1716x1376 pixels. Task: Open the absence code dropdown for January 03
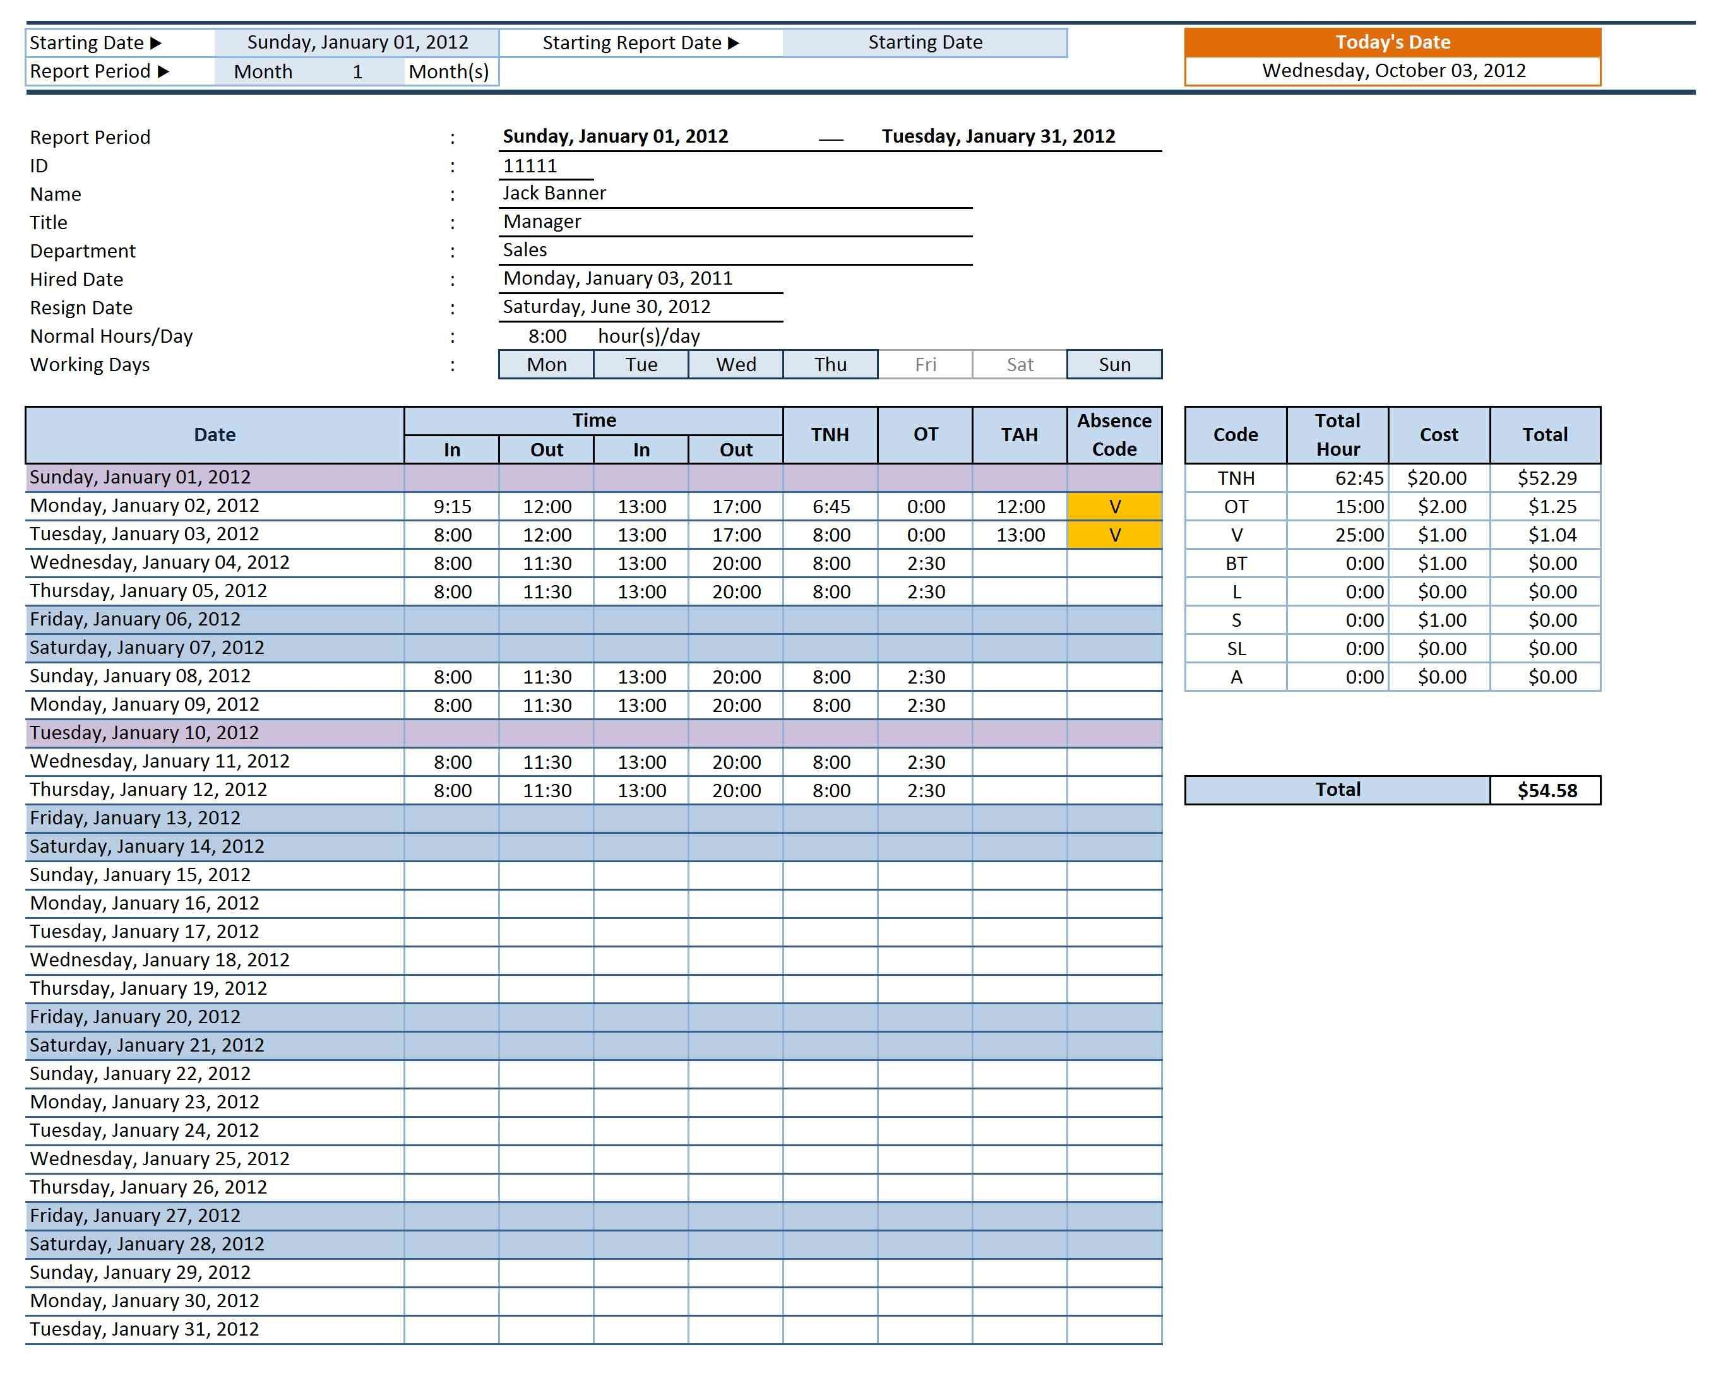(1114, 534)
